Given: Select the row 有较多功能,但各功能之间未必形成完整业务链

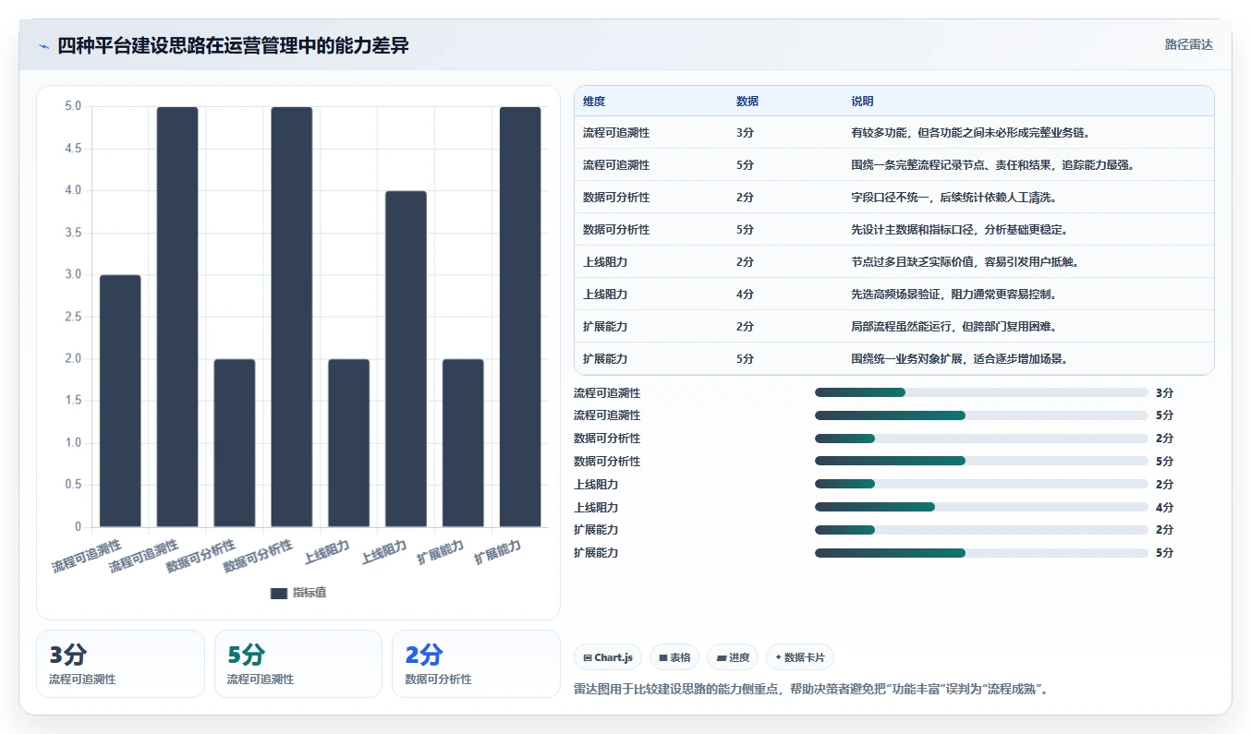Looking at the screenshot, I should 893,133.
